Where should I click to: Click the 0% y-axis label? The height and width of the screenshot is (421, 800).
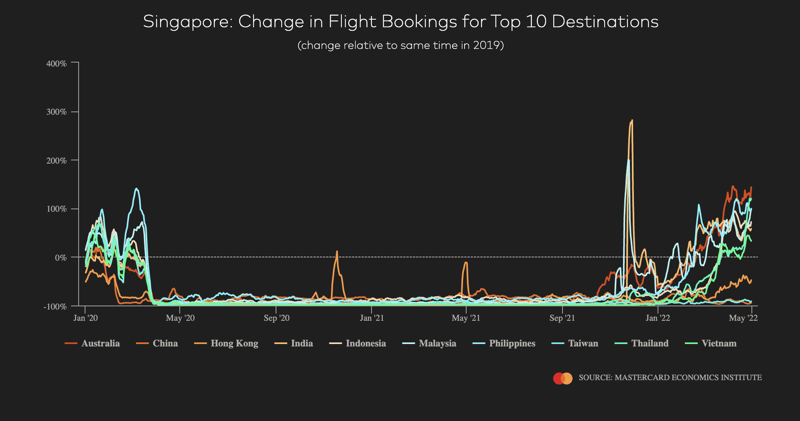[x=61, y=257]
